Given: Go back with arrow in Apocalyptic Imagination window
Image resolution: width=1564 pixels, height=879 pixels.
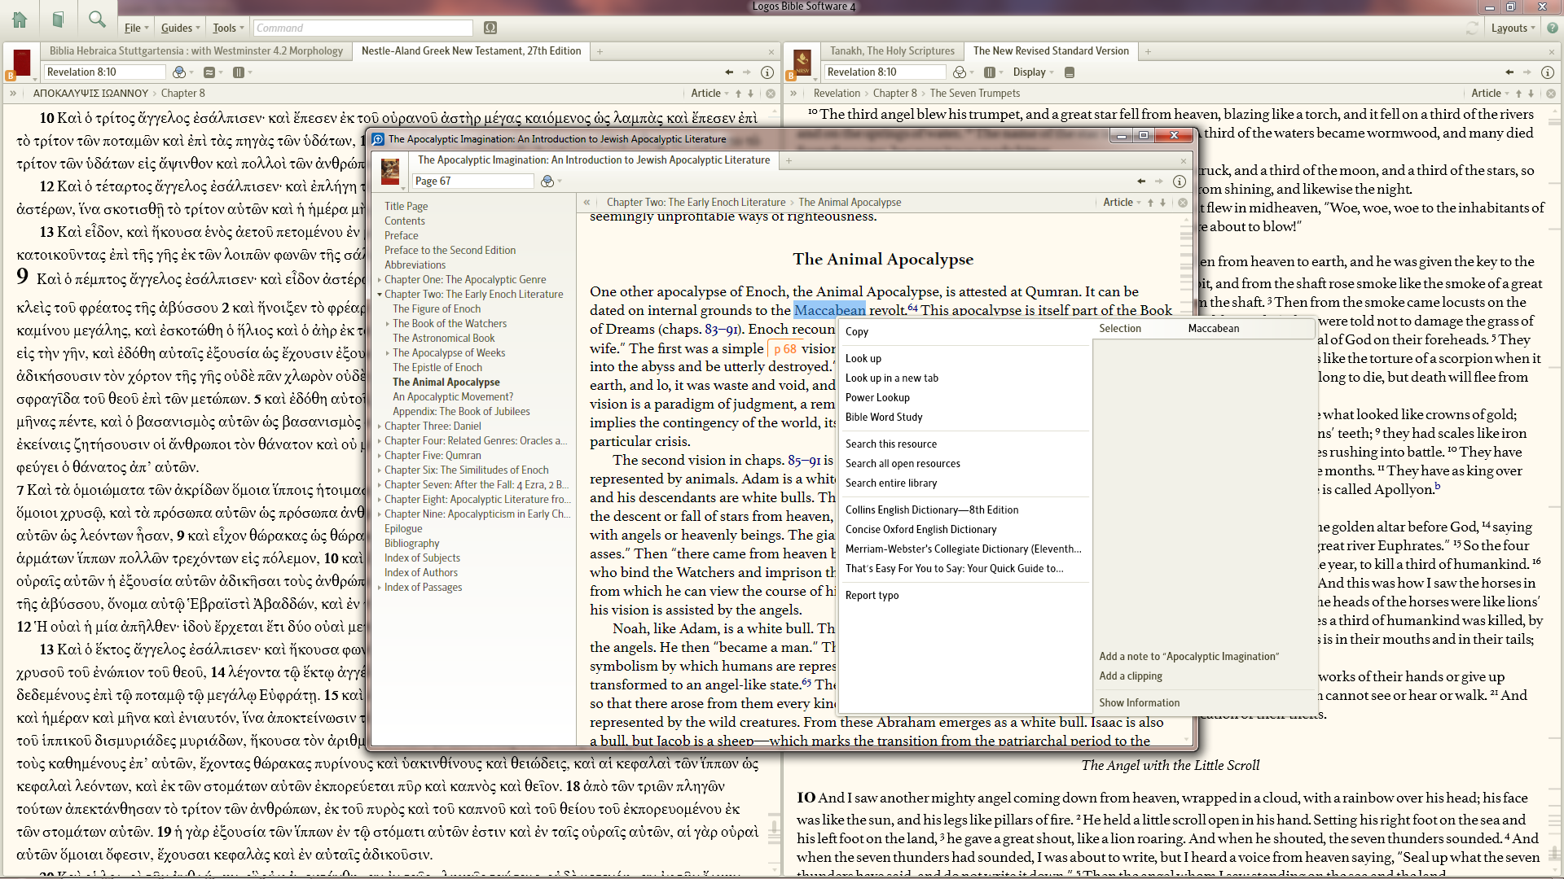Looking at the screenshot, I should point(1141,181).
